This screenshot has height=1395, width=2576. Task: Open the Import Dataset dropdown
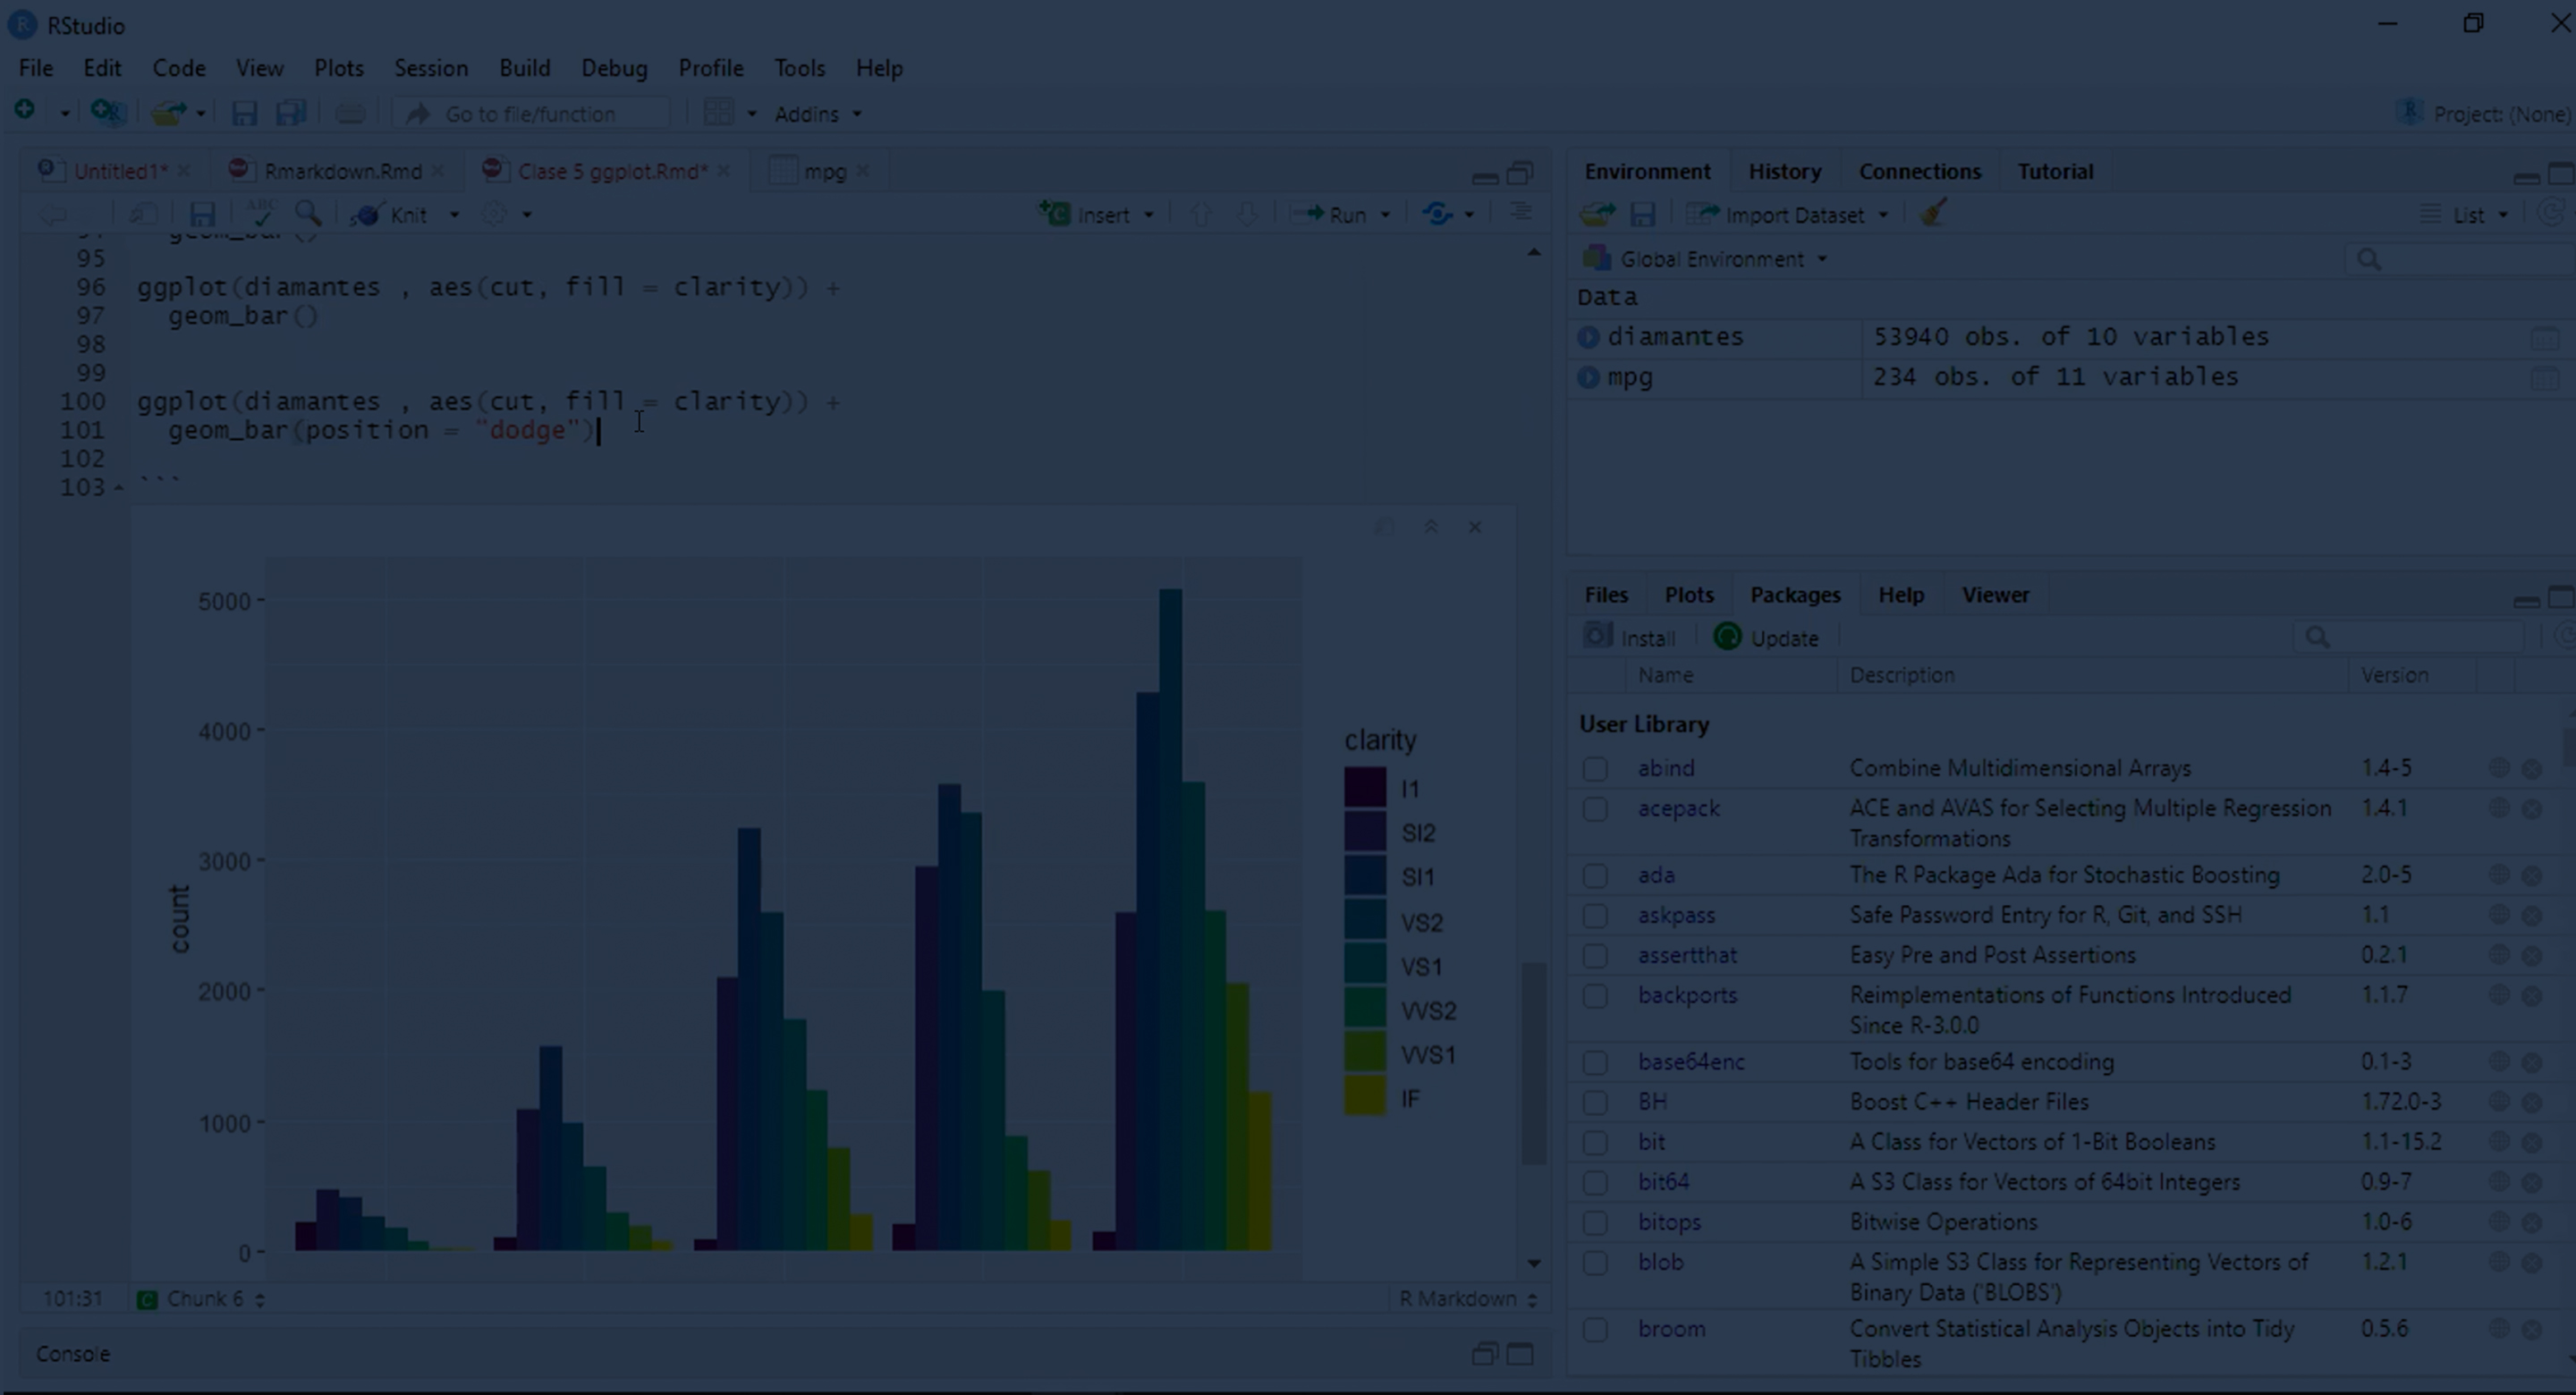[x=1788, y=215]
